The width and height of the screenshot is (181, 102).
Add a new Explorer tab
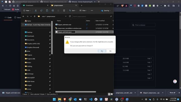coord(81,5)
